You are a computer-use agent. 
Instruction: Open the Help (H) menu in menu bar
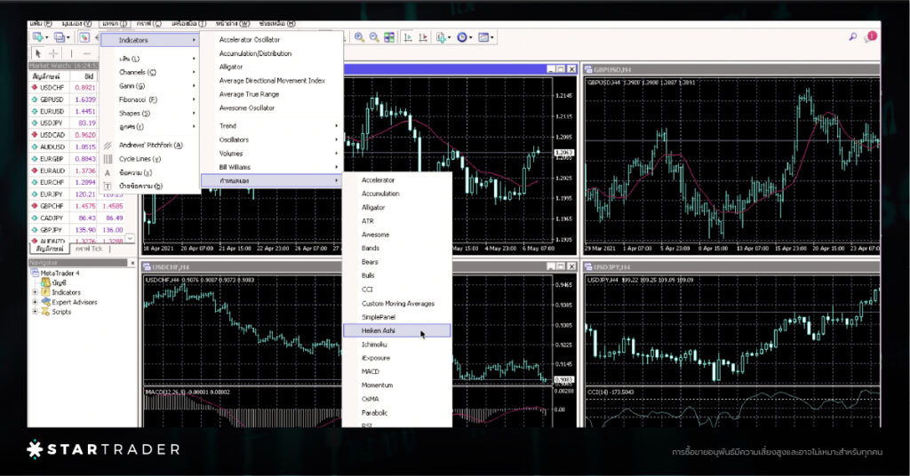click(x=277, y=24)
